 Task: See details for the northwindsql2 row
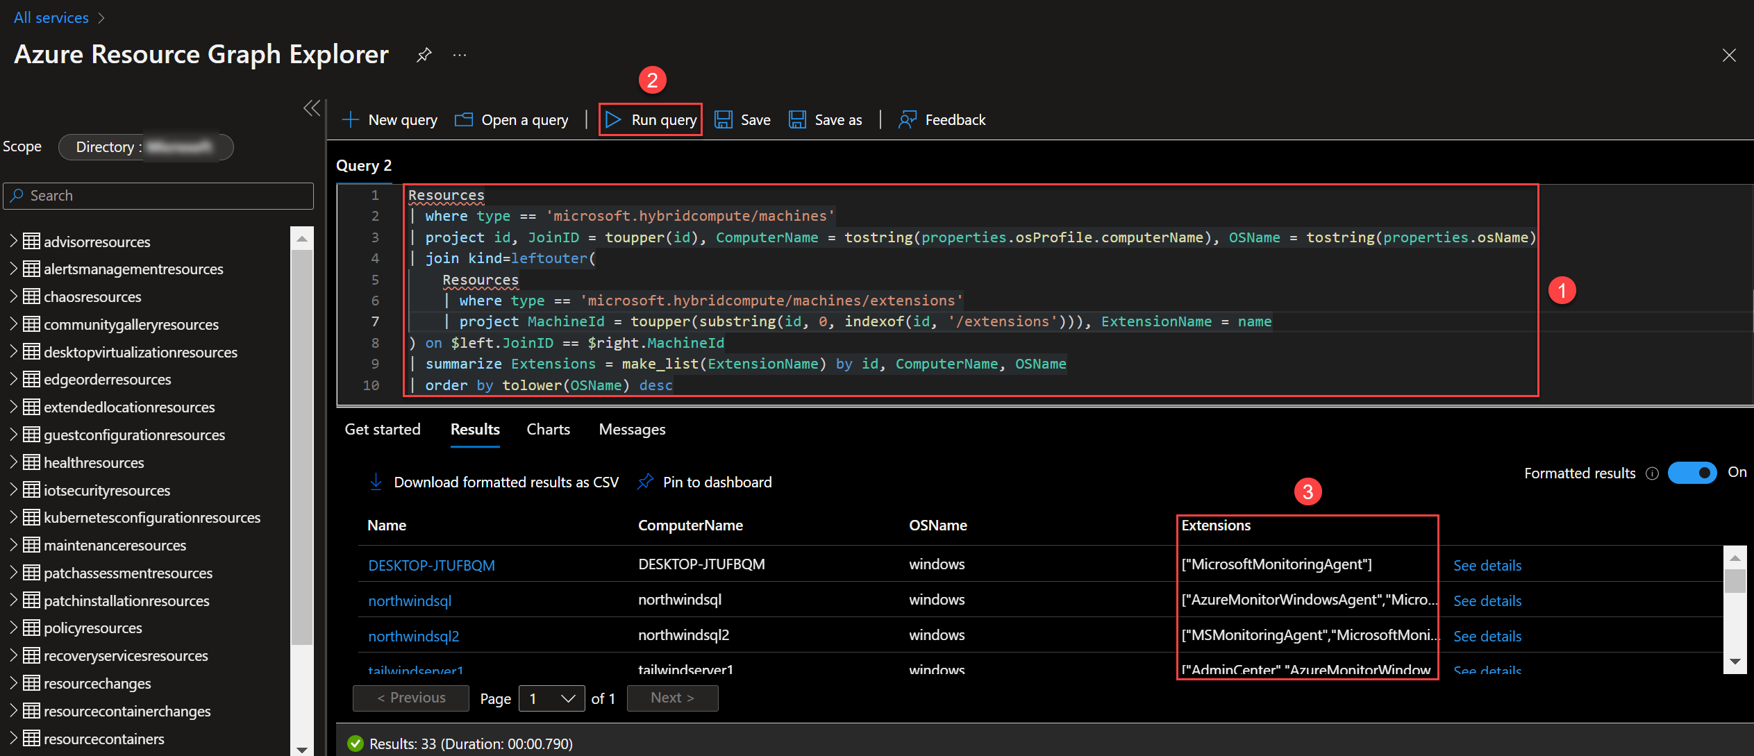(1487, 636)
